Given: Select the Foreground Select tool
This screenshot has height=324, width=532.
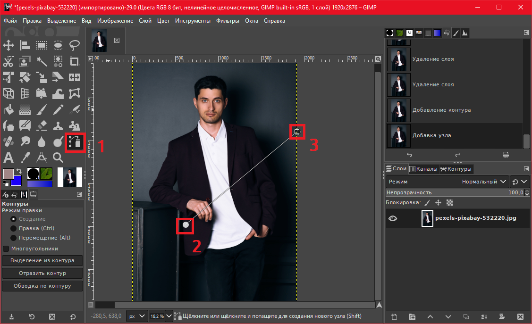Looking at the screenshot, I should point(25,61).
